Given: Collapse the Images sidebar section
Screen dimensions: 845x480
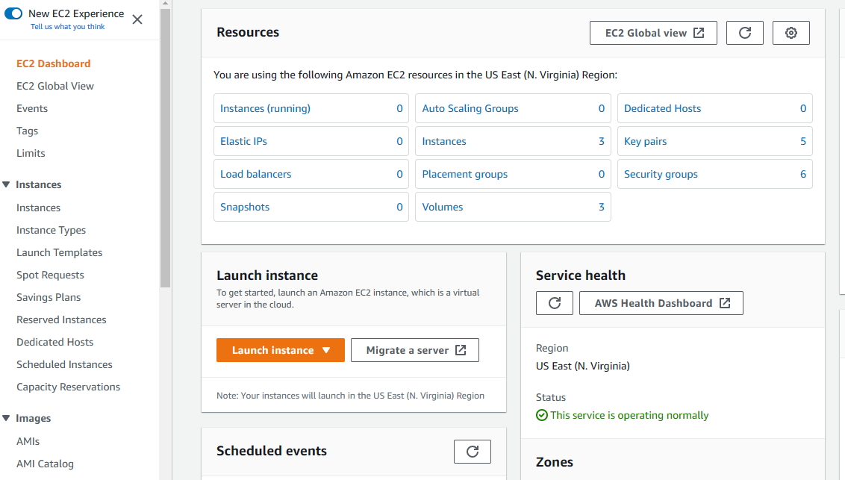Looking at the screenshot, I should pos(7,418).
